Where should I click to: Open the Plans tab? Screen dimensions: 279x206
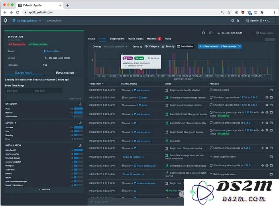(168, 39)
